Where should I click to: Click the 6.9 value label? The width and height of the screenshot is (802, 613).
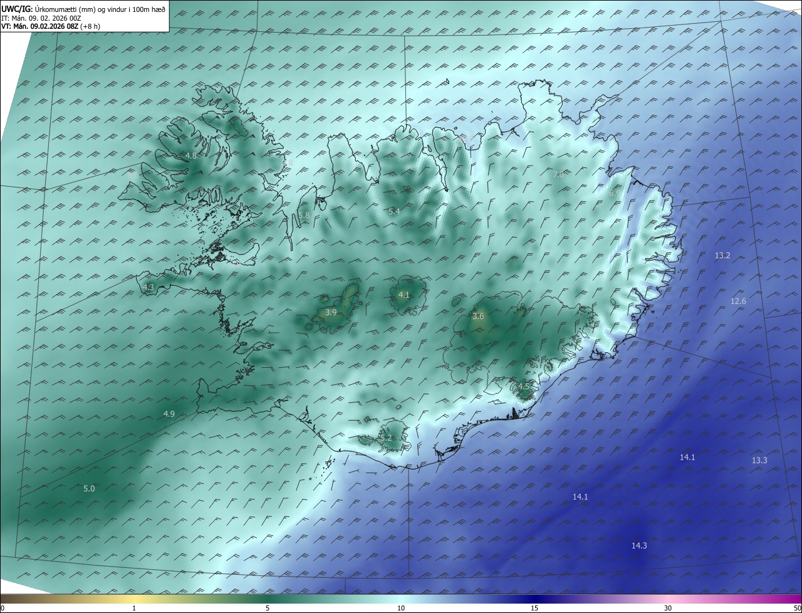click(x=615, y=194)
